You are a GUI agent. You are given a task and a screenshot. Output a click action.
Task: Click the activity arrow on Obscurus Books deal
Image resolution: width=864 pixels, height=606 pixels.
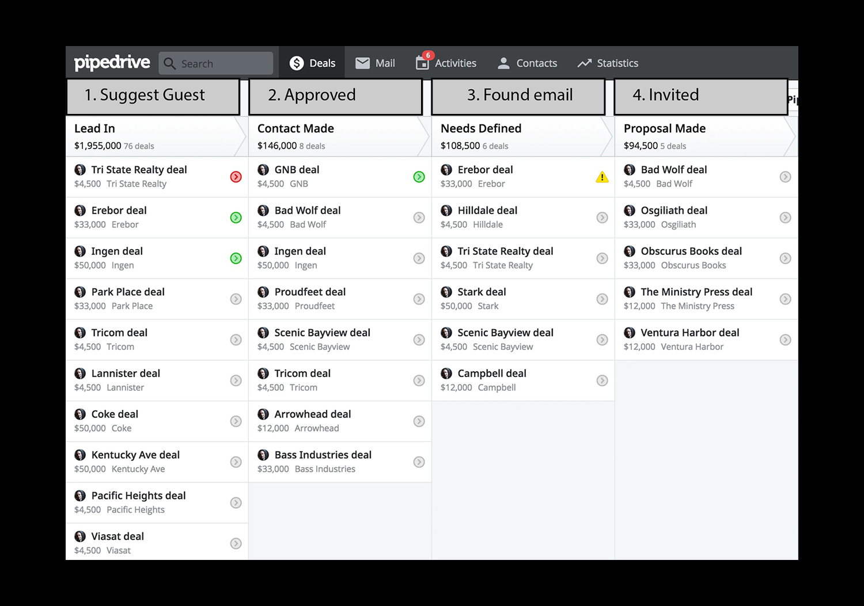[786, 258]
